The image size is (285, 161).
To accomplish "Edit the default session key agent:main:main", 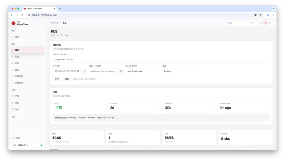I will tap(143, 71).
